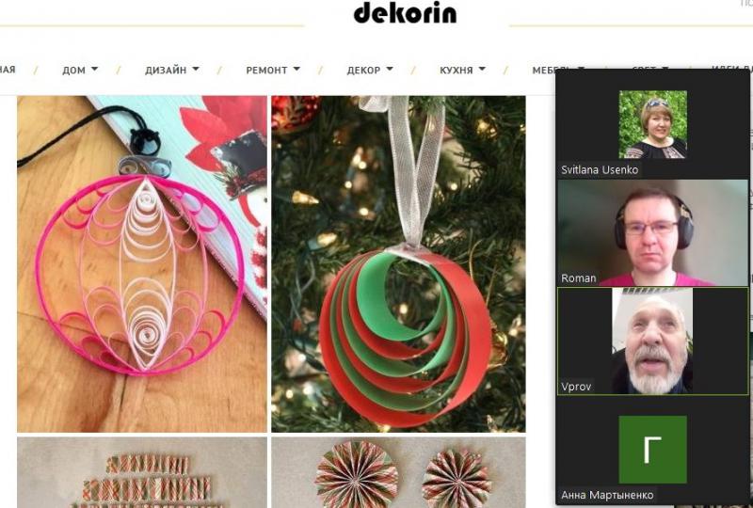Click the dekorin site logo
This screenshot has width=753, height=508.
pos(405,12)
